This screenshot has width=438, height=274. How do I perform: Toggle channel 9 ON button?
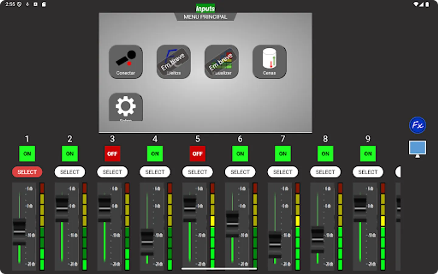click(368, 154)
